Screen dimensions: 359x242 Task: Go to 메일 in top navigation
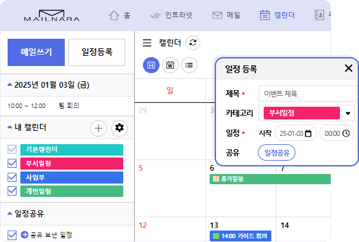click(226, 15)
